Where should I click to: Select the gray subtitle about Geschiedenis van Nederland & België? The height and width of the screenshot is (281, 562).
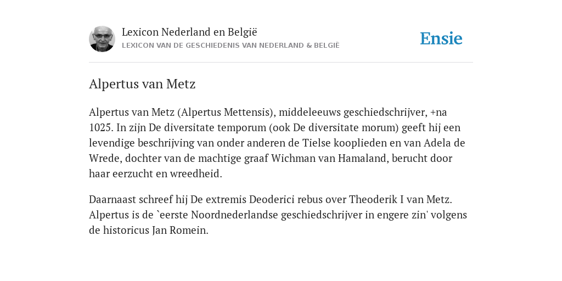(231, 46)
